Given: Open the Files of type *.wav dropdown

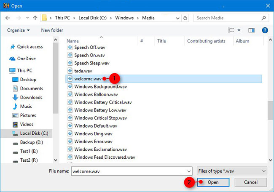Looking at the screenshot, I should click(232, 171).
